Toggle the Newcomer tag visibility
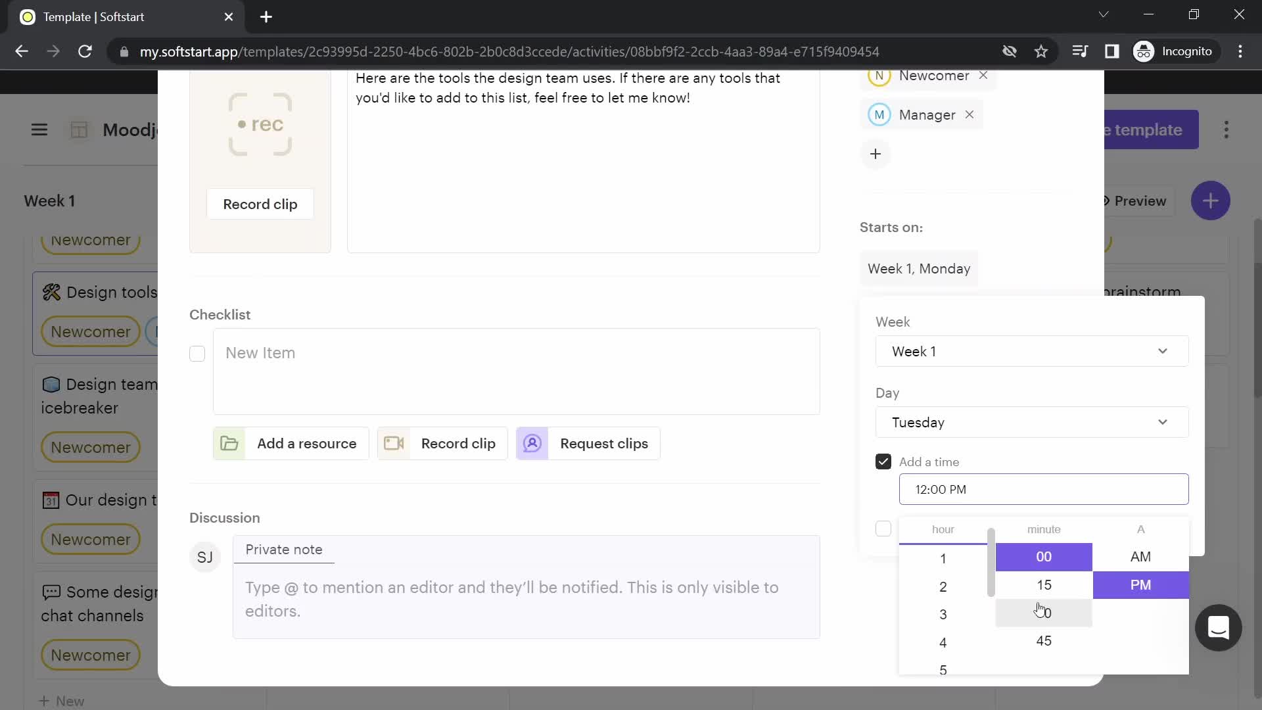The image size is (1262, 710). (983, 76)
